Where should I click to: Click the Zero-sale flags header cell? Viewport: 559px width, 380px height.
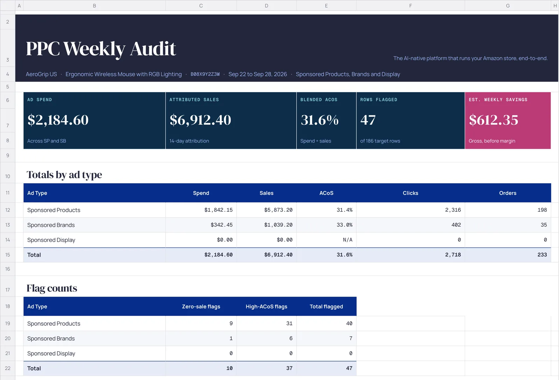pos(201,306)
